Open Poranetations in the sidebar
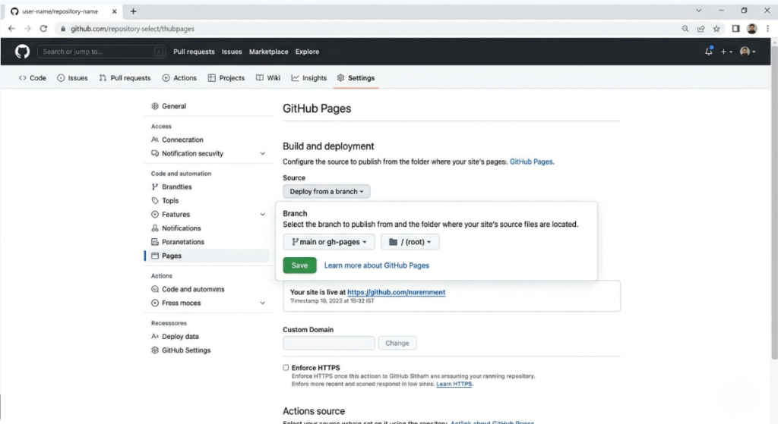Viewport: 778px width, 424px height. [x=178, y=242]
